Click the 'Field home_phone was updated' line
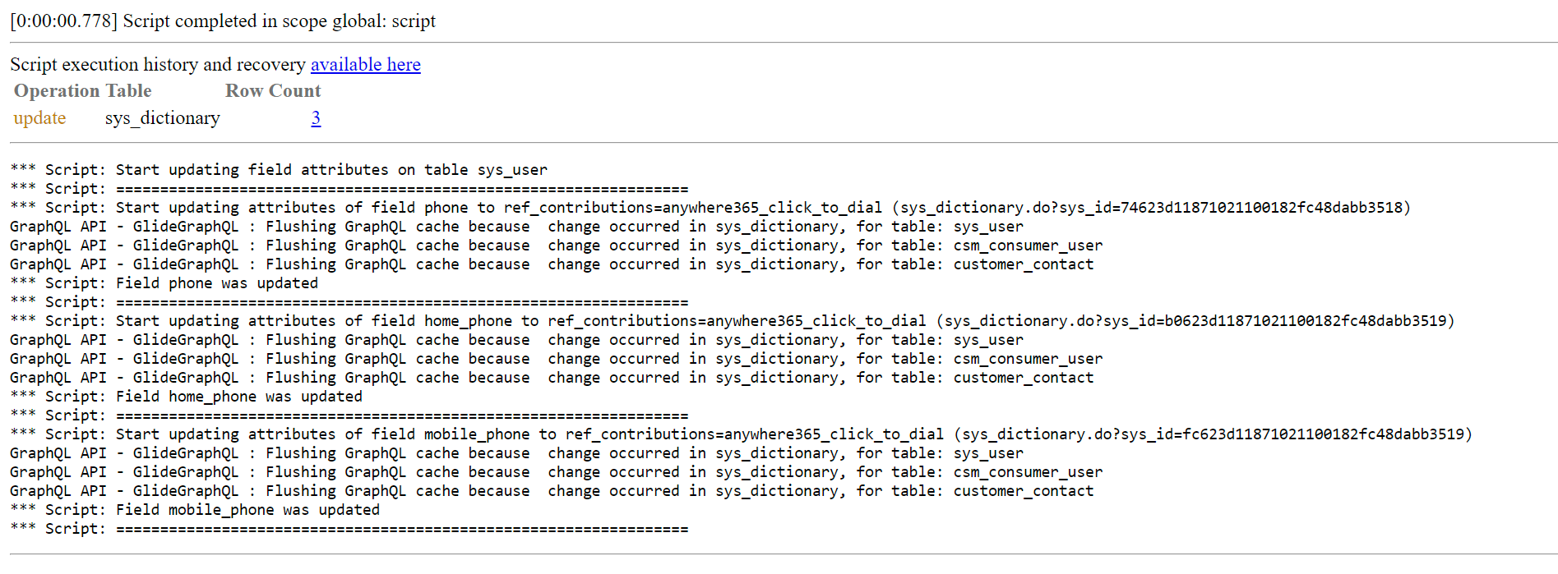 click(x=238, y=397)
